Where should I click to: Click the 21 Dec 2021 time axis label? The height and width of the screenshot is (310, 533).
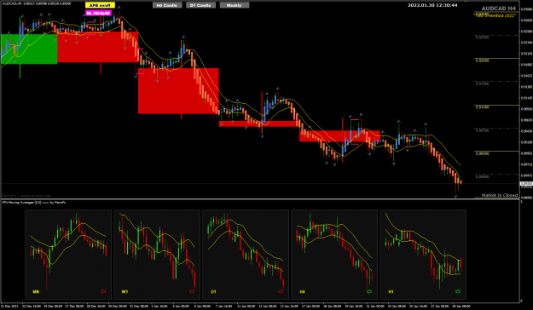pos(9,307)
